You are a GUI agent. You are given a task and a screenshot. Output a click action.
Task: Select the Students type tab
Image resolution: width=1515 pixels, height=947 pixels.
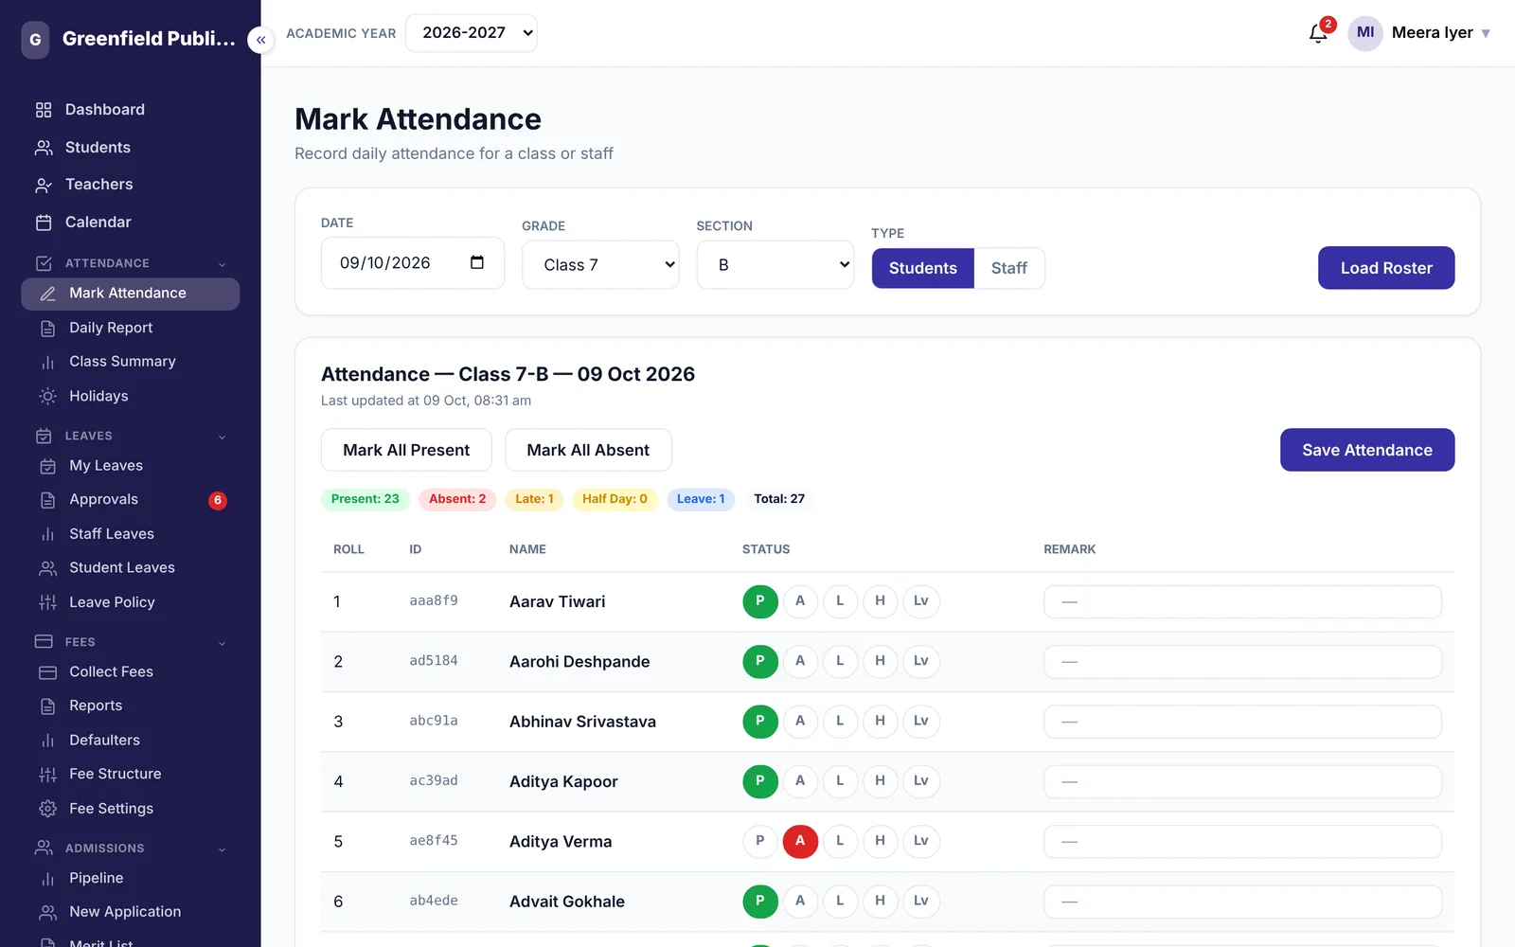[923, 268]
